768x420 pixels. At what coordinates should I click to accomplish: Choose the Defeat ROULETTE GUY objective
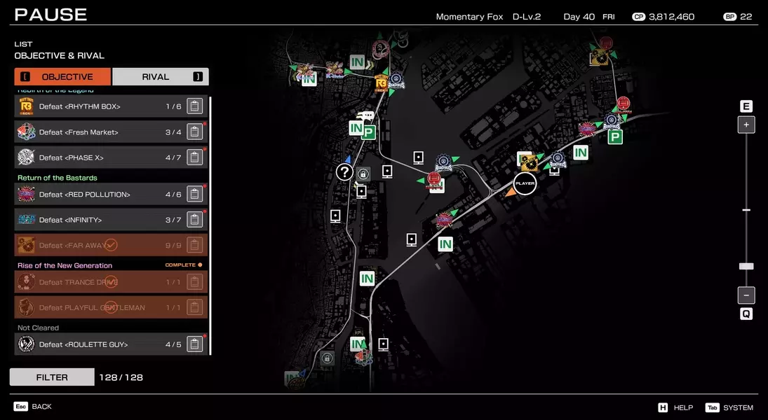[98, 344]
